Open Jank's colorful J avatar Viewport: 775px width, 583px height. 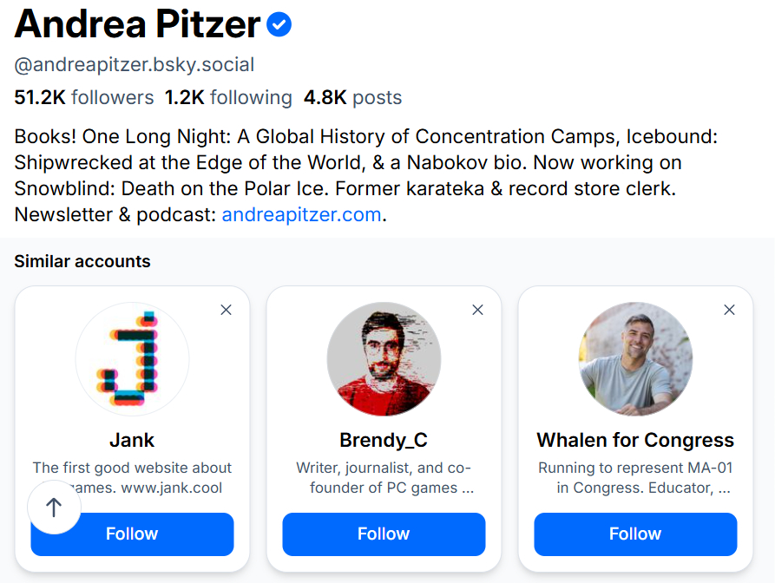point(132,358)
